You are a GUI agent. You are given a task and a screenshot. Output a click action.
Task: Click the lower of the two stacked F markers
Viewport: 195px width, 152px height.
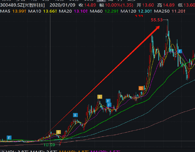coord(109,105)
